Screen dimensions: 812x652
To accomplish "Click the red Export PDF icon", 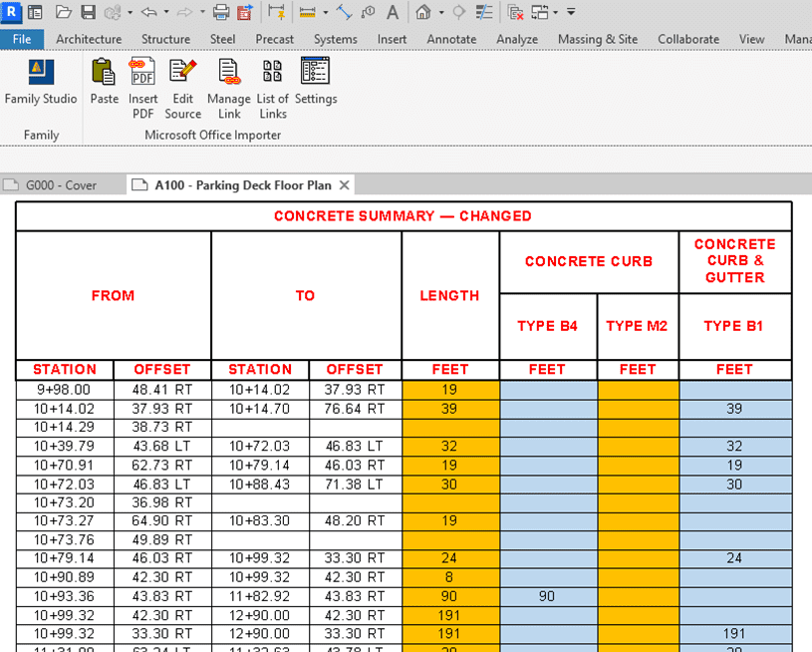I will (x=245, y=12).
